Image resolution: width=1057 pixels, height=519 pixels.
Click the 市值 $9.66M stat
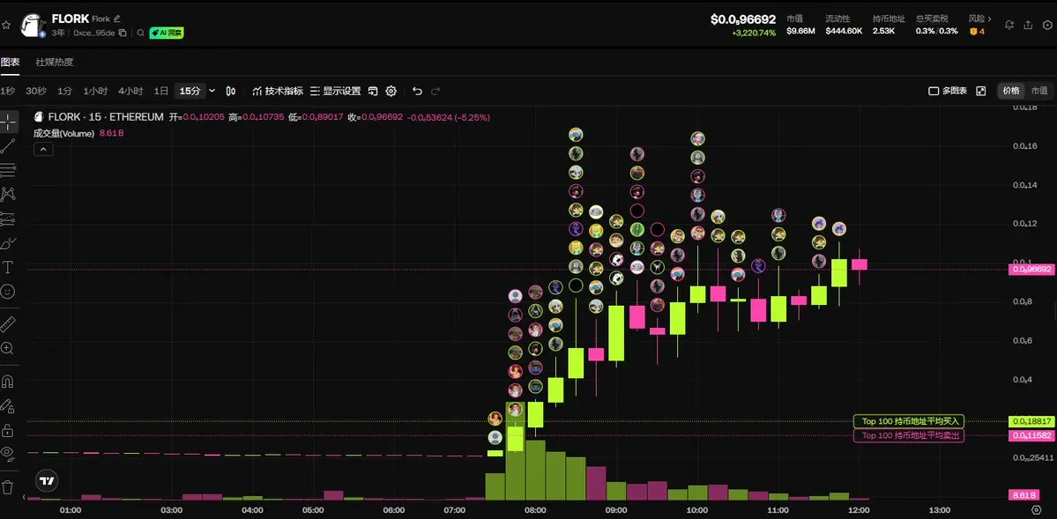(800, 25)
